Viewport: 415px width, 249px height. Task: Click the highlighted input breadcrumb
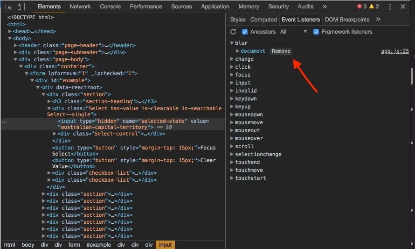pyautogui.click(x=166, y=245)
